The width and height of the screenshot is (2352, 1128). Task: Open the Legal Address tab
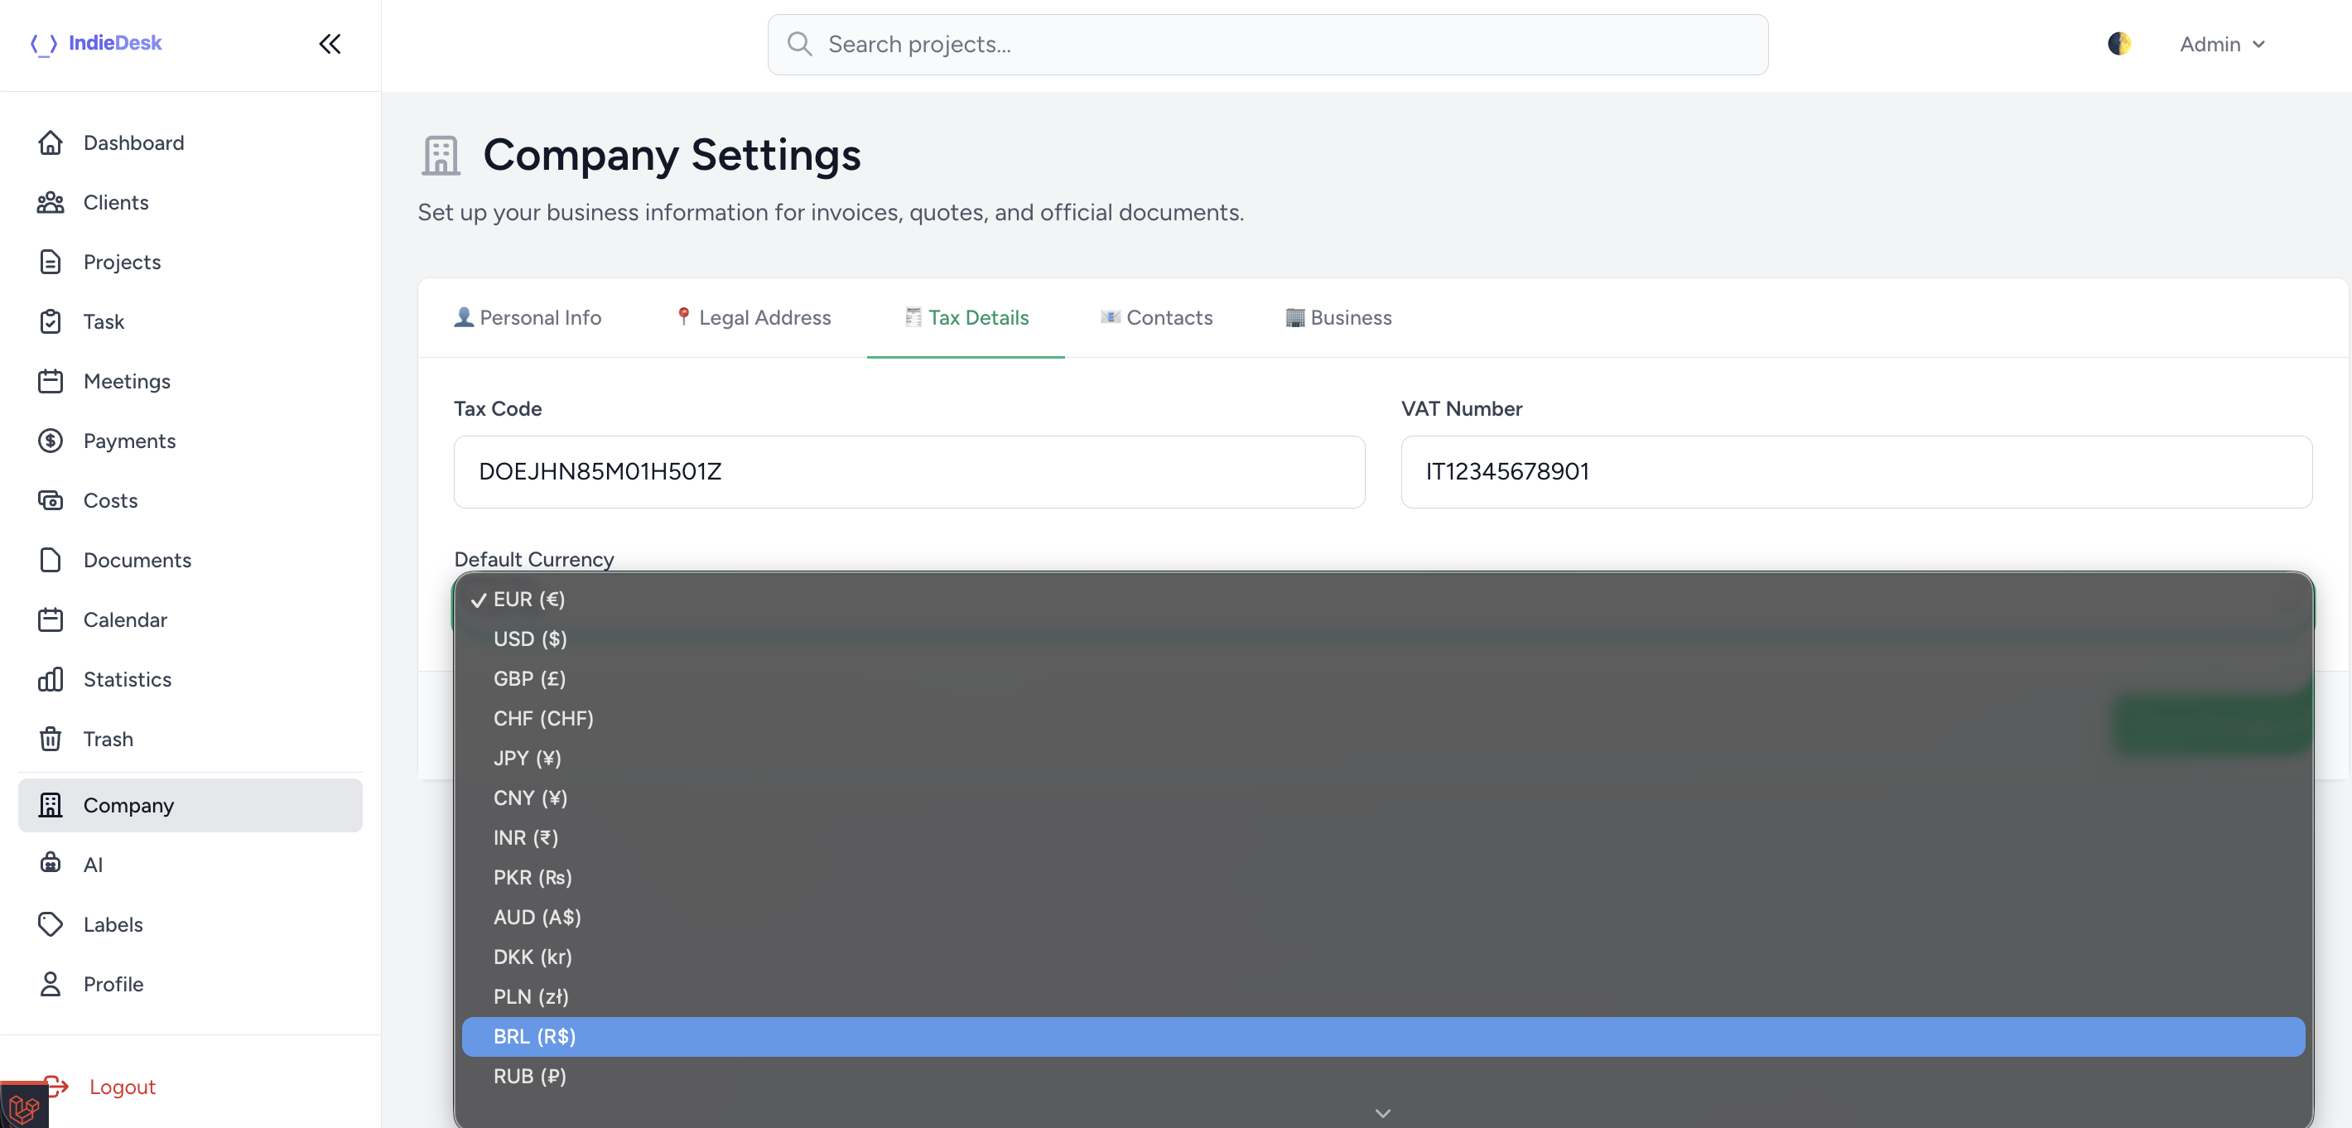point(752,317)
